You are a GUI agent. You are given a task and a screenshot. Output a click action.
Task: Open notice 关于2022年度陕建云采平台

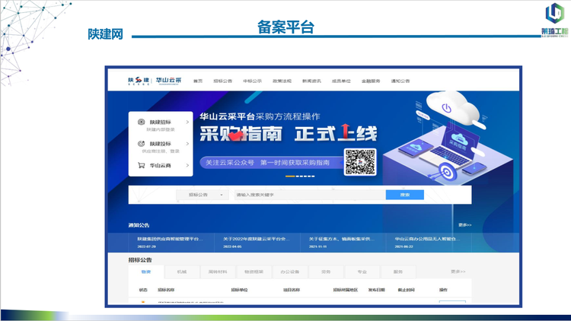click(257, 239)
